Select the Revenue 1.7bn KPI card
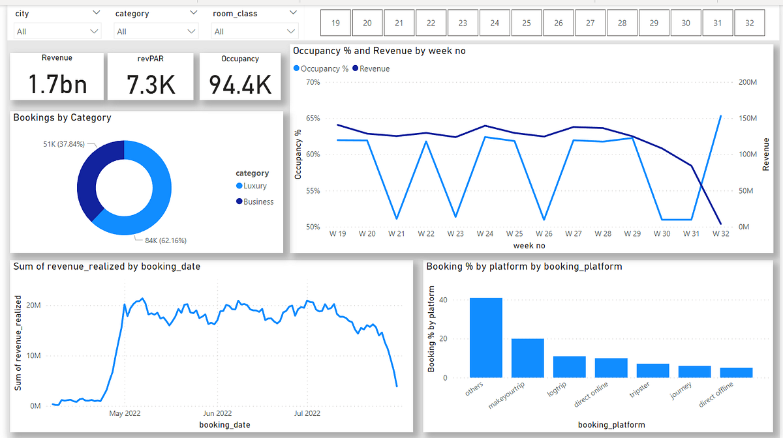783x438 pixels. [57, 75]
